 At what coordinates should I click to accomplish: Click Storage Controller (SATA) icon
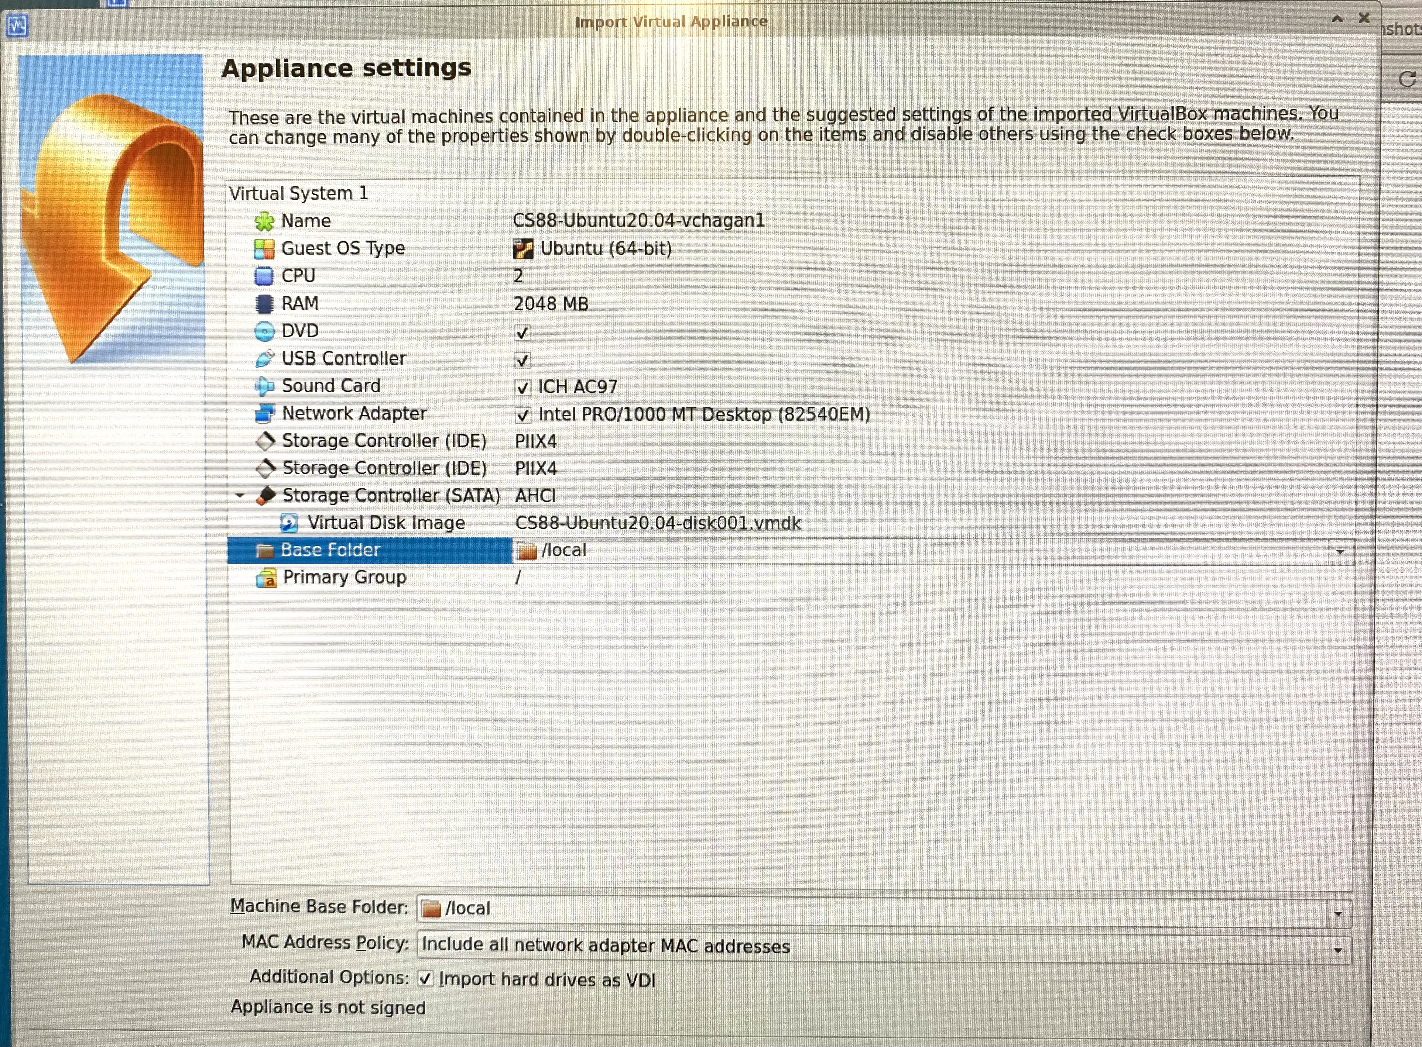[x=265, y=496]
